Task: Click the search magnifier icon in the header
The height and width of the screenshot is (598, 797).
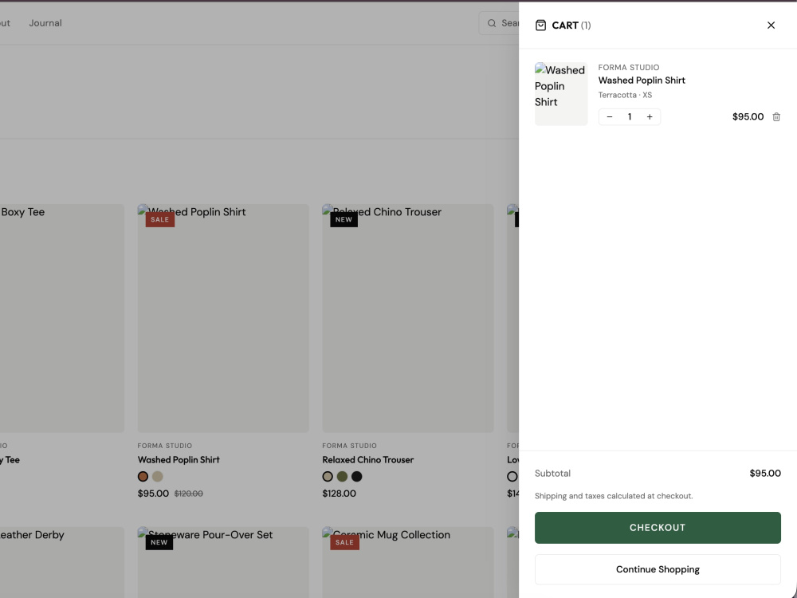Action: tap(492, 23)
